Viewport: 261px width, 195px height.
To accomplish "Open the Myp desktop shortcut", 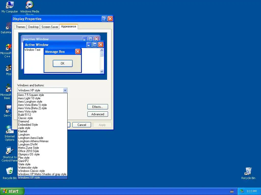I will tap(8, 70).
